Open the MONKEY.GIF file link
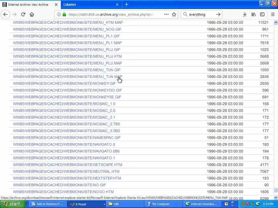Screen dimensions: 278x208 tap(64, 83)
